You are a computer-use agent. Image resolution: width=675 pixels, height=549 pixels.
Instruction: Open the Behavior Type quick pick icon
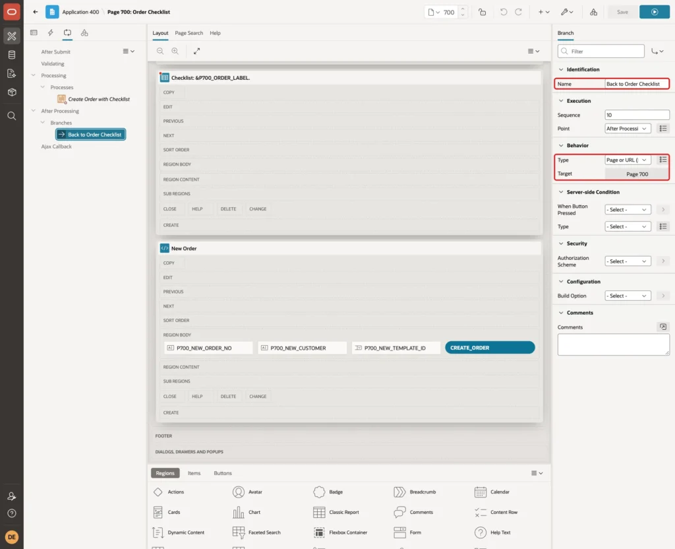coord(663,160)
